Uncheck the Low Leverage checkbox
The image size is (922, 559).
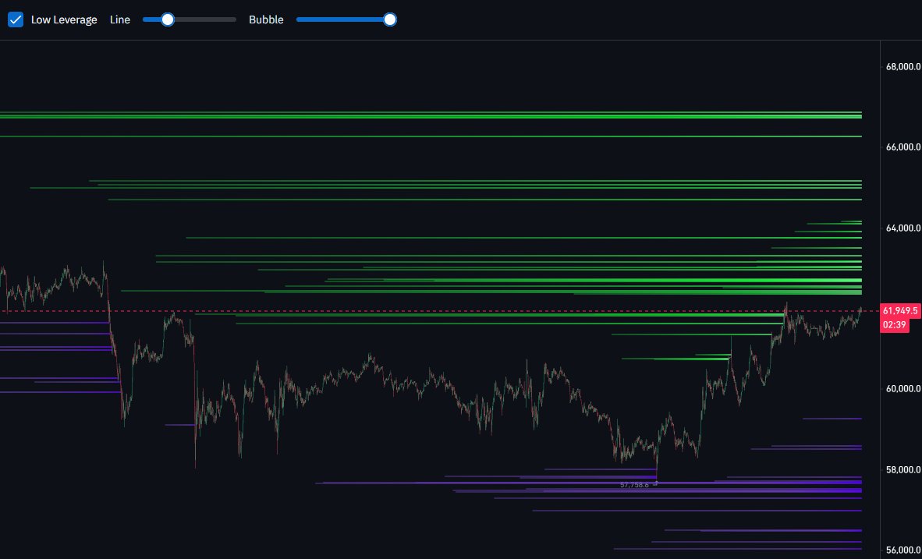[16, 19]
